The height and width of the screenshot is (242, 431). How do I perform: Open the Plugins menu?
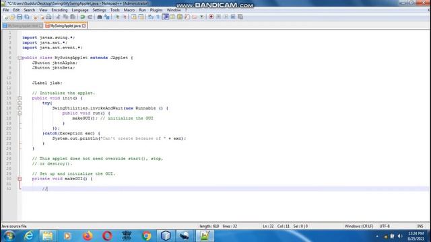point(156,10)
